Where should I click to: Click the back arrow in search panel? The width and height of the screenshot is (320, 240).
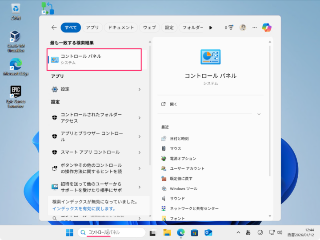[x=54, y=28]
